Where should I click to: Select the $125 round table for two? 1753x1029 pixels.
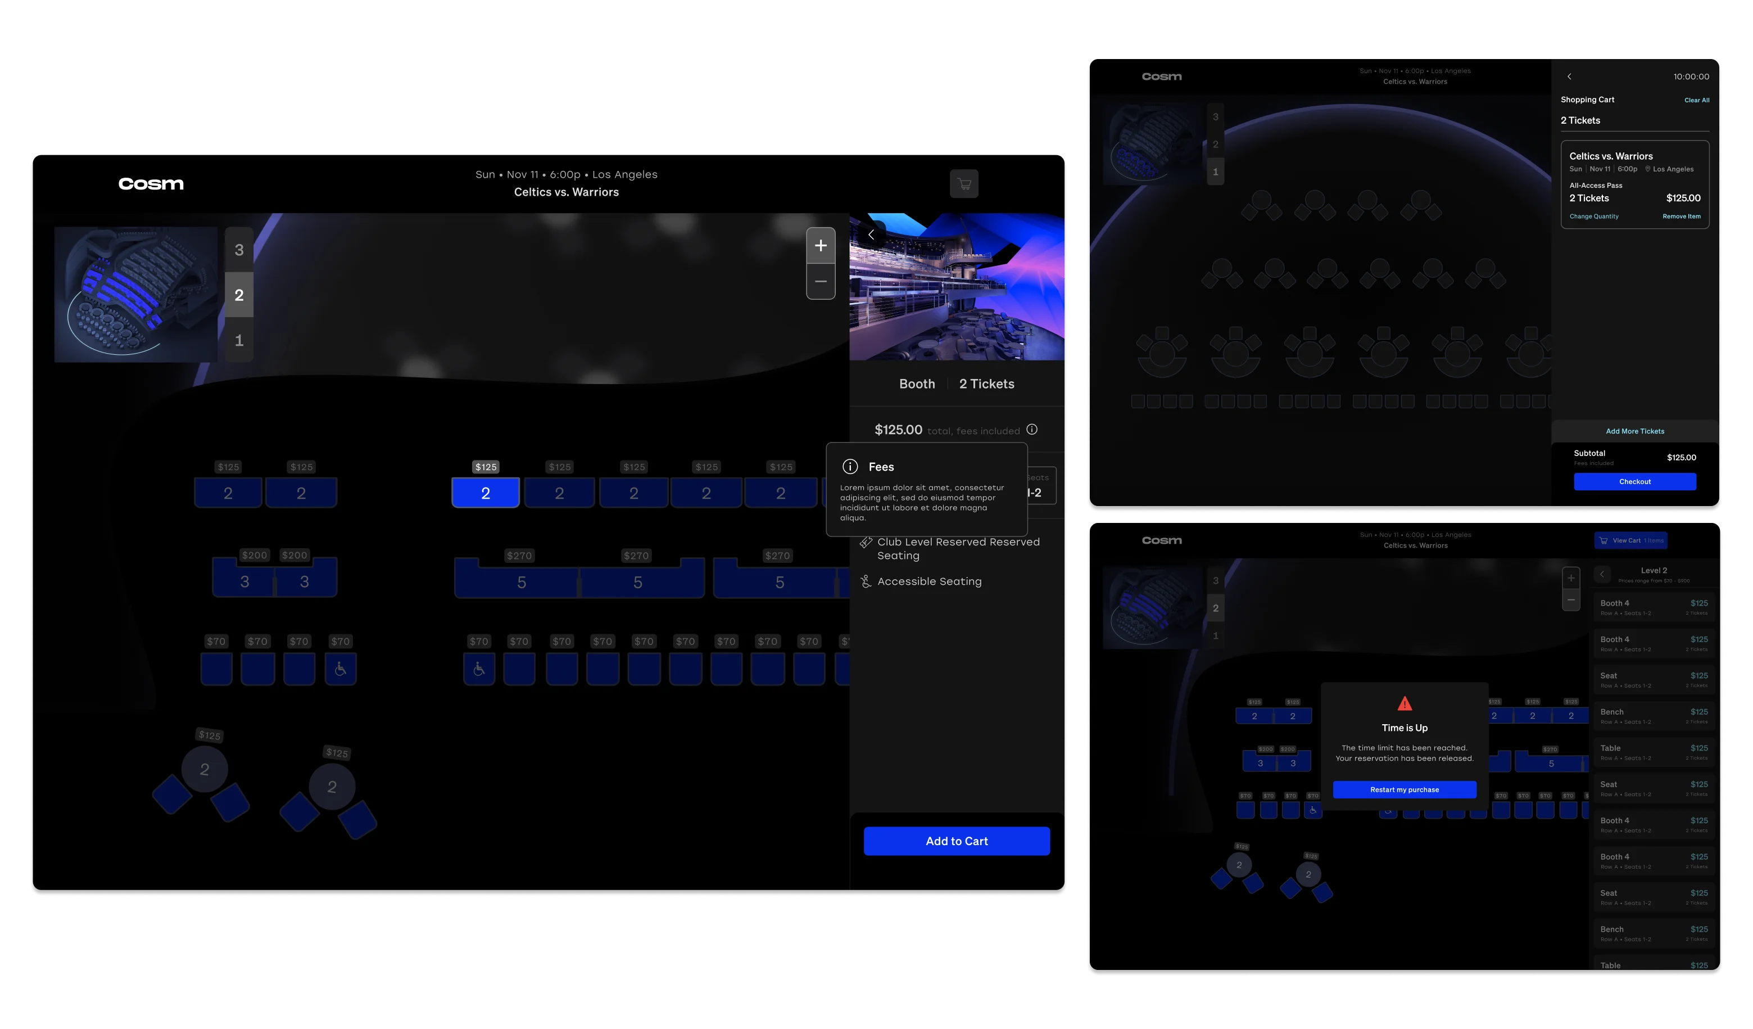coord(204,769)
